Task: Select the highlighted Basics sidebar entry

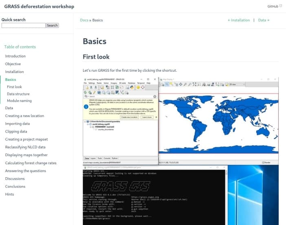Action: pyautogui.click(x=11, y=79)
